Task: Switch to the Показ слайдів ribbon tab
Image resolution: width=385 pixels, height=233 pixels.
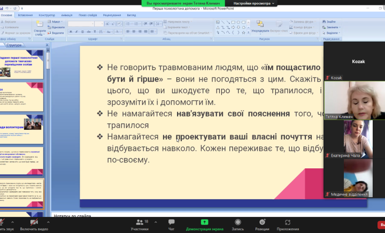Action: point(88,15)
